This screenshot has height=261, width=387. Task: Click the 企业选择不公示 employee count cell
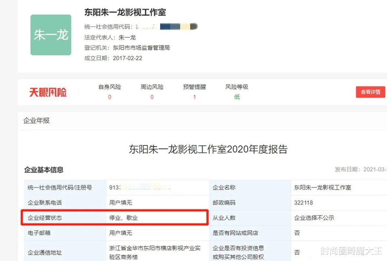click(315, 218)
